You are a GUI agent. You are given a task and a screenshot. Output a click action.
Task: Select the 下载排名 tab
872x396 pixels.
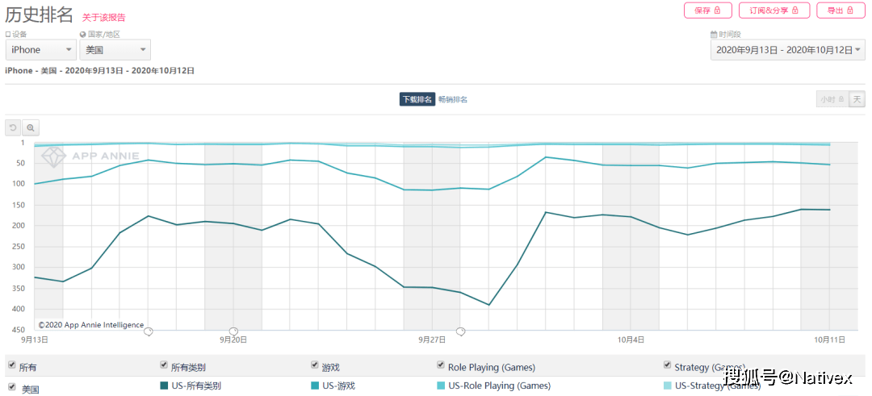[x=417, y=99]
